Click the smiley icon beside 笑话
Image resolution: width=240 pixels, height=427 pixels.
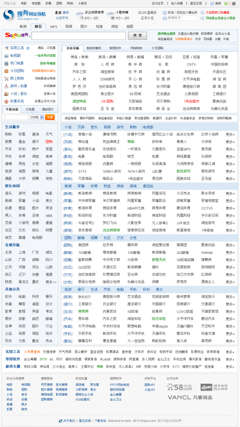(x=165, y=12)
